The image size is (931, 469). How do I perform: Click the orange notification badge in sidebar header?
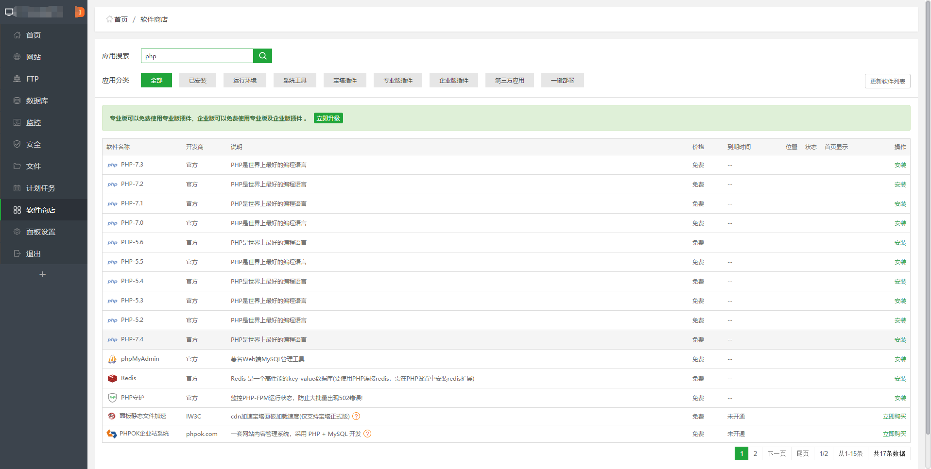80,12
